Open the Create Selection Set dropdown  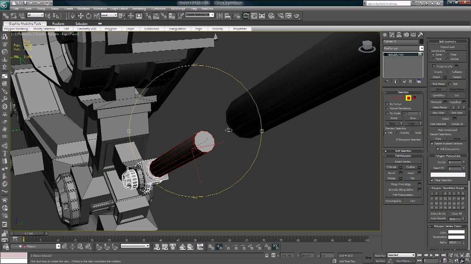coord(199,15)
